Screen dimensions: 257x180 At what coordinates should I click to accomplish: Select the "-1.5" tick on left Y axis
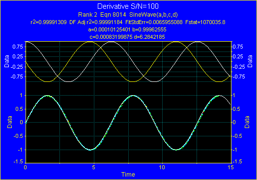point(18,162)
